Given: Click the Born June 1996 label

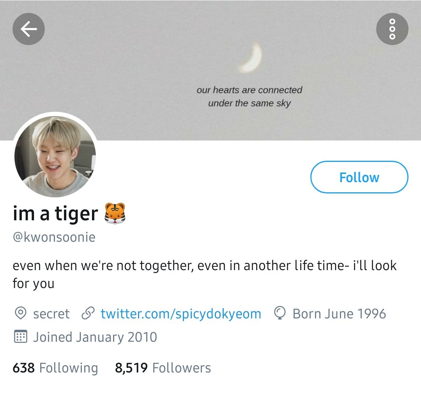Looking at the screenshot, I should [x=340, y=314].
